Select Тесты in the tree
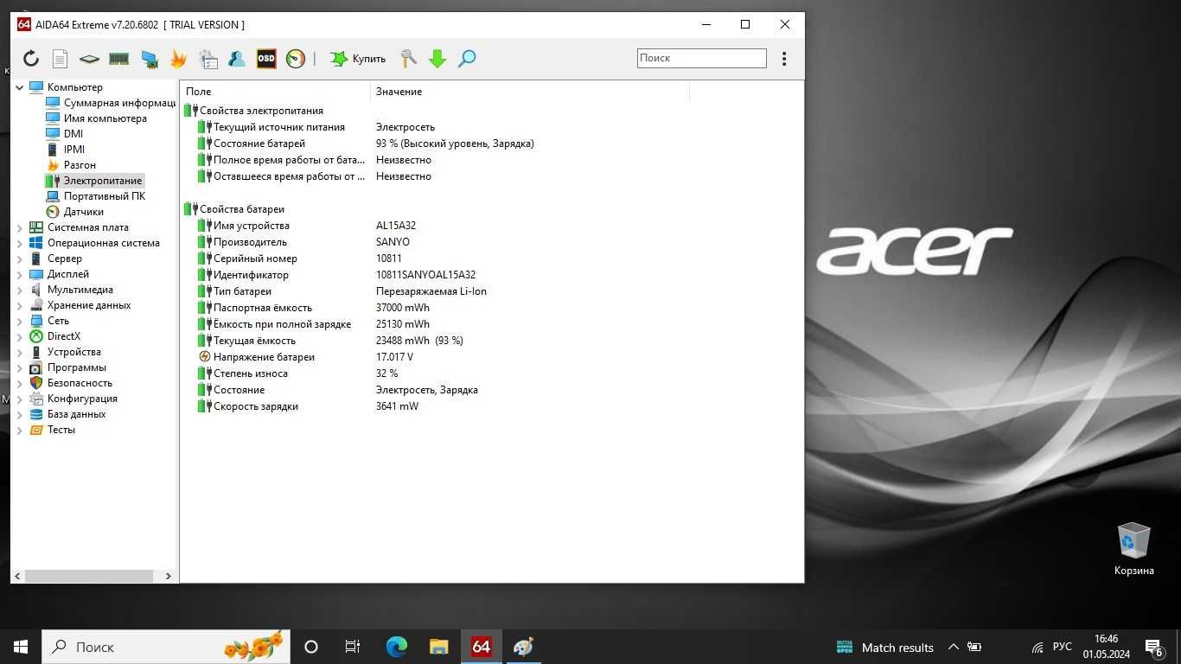Screen dimensions: 1181x664 pos(53,430)
